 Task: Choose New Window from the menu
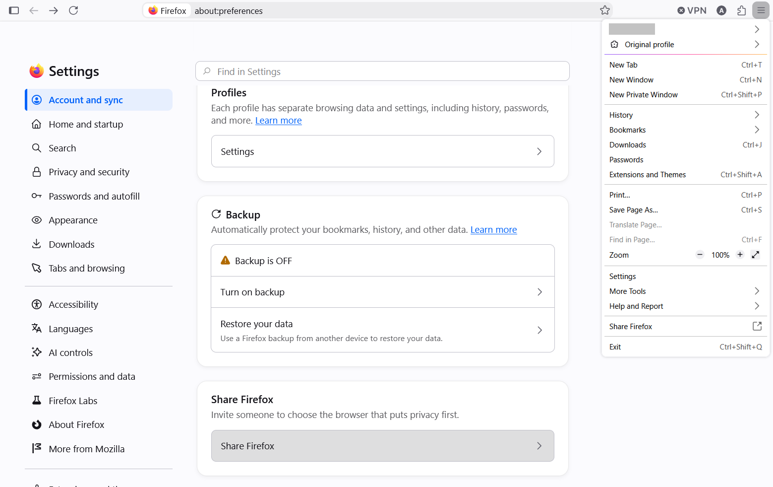685,79
